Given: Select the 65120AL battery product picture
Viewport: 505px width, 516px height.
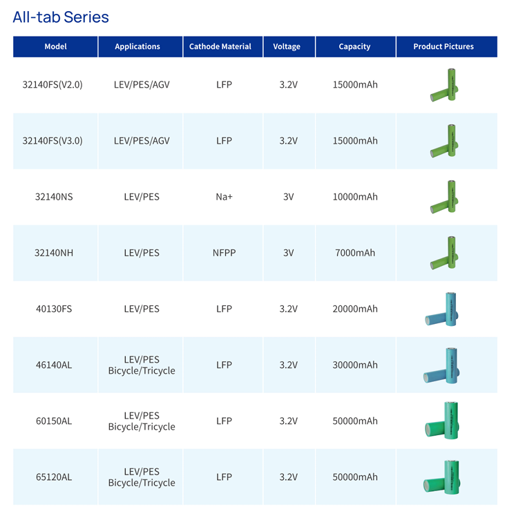Looking at the screenshot, I should 442,477.
